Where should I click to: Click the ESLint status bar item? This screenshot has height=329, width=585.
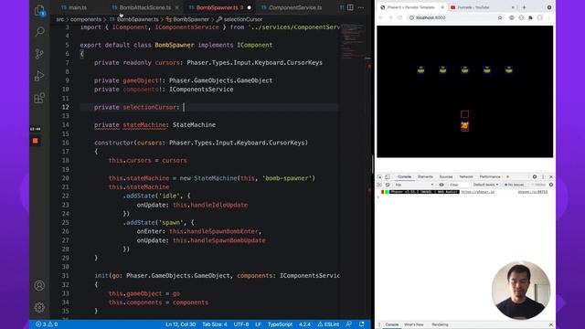point(328,324)
